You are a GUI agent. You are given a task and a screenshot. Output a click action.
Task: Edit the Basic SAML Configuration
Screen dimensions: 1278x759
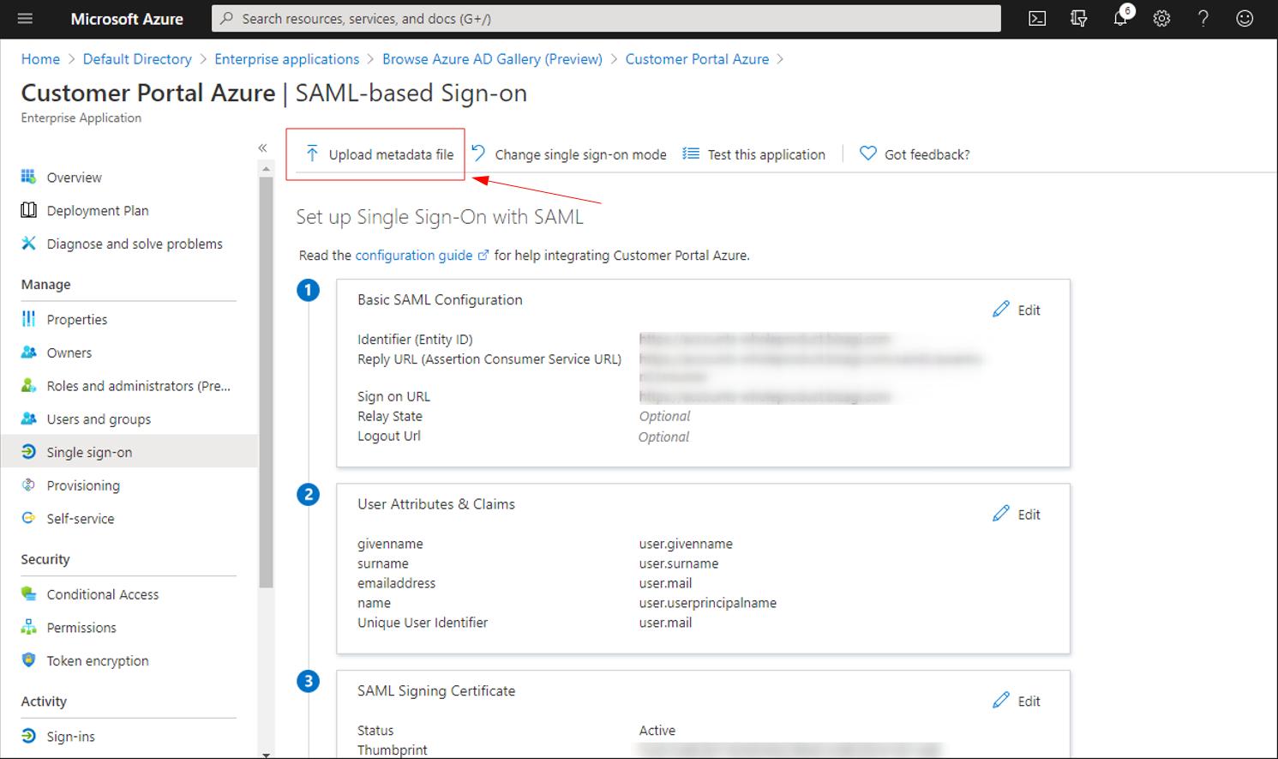pyautogui.click(x=1017, y=310)
